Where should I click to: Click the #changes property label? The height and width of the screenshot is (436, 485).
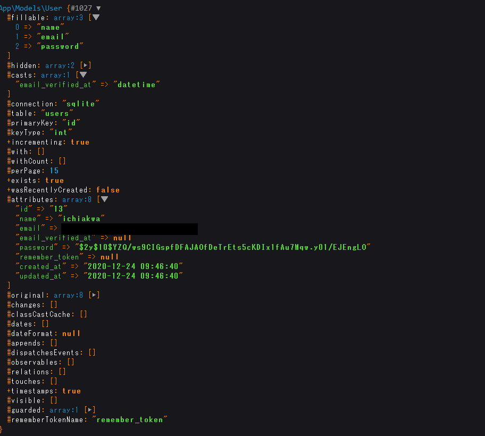click(24, 305)
